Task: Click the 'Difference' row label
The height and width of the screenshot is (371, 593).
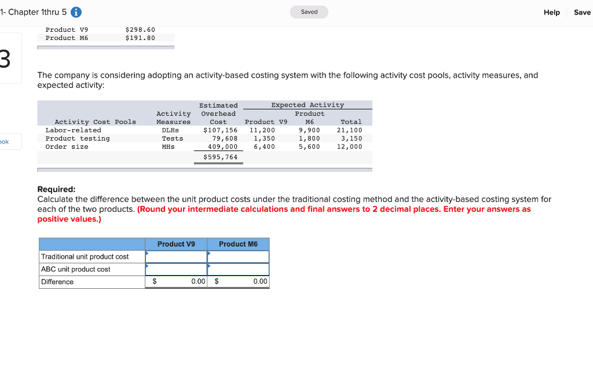Action: (57, 282)
